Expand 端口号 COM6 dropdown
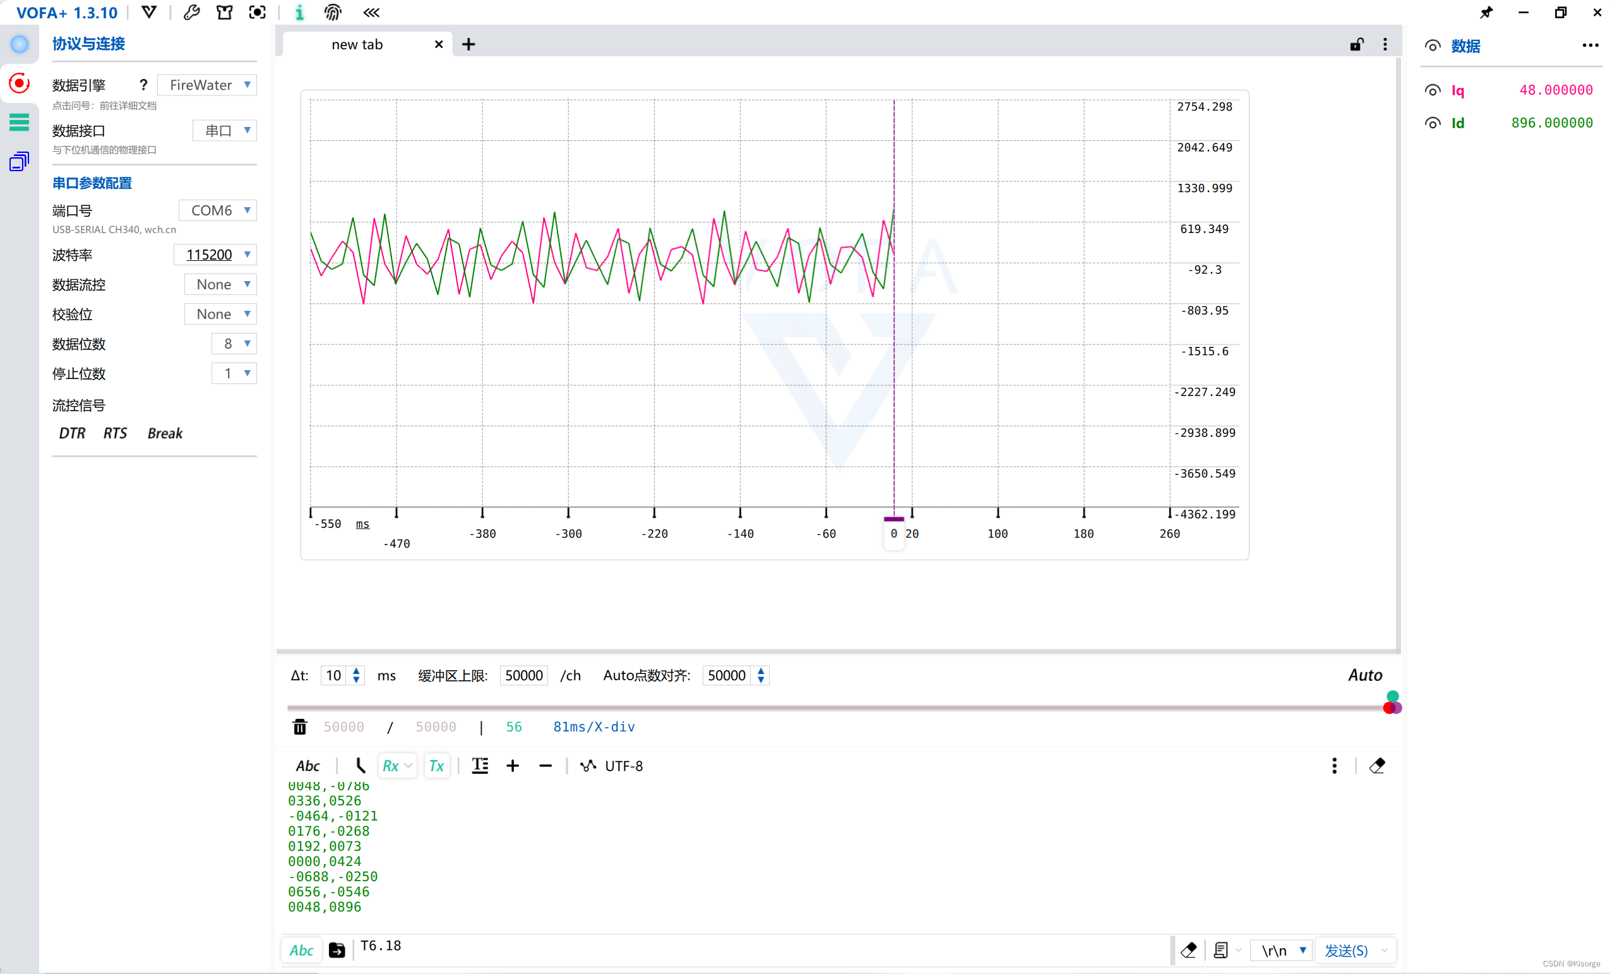 pyautogui.click(x=247, y=209)
